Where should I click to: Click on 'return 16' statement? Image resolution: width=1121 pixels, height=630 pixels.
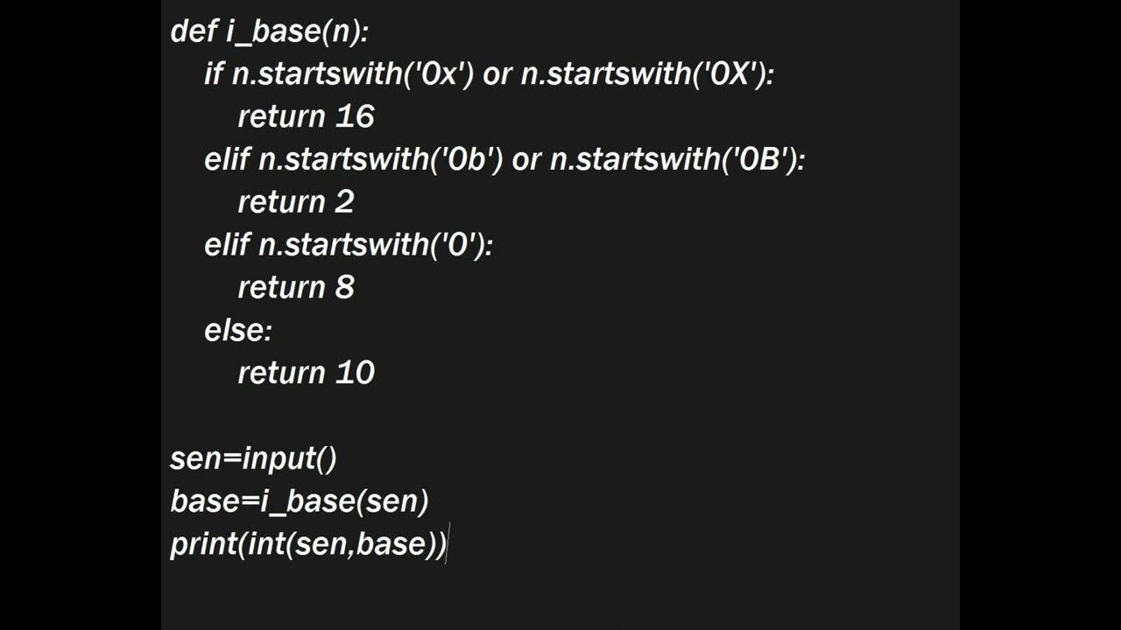[x=306, y=116]
